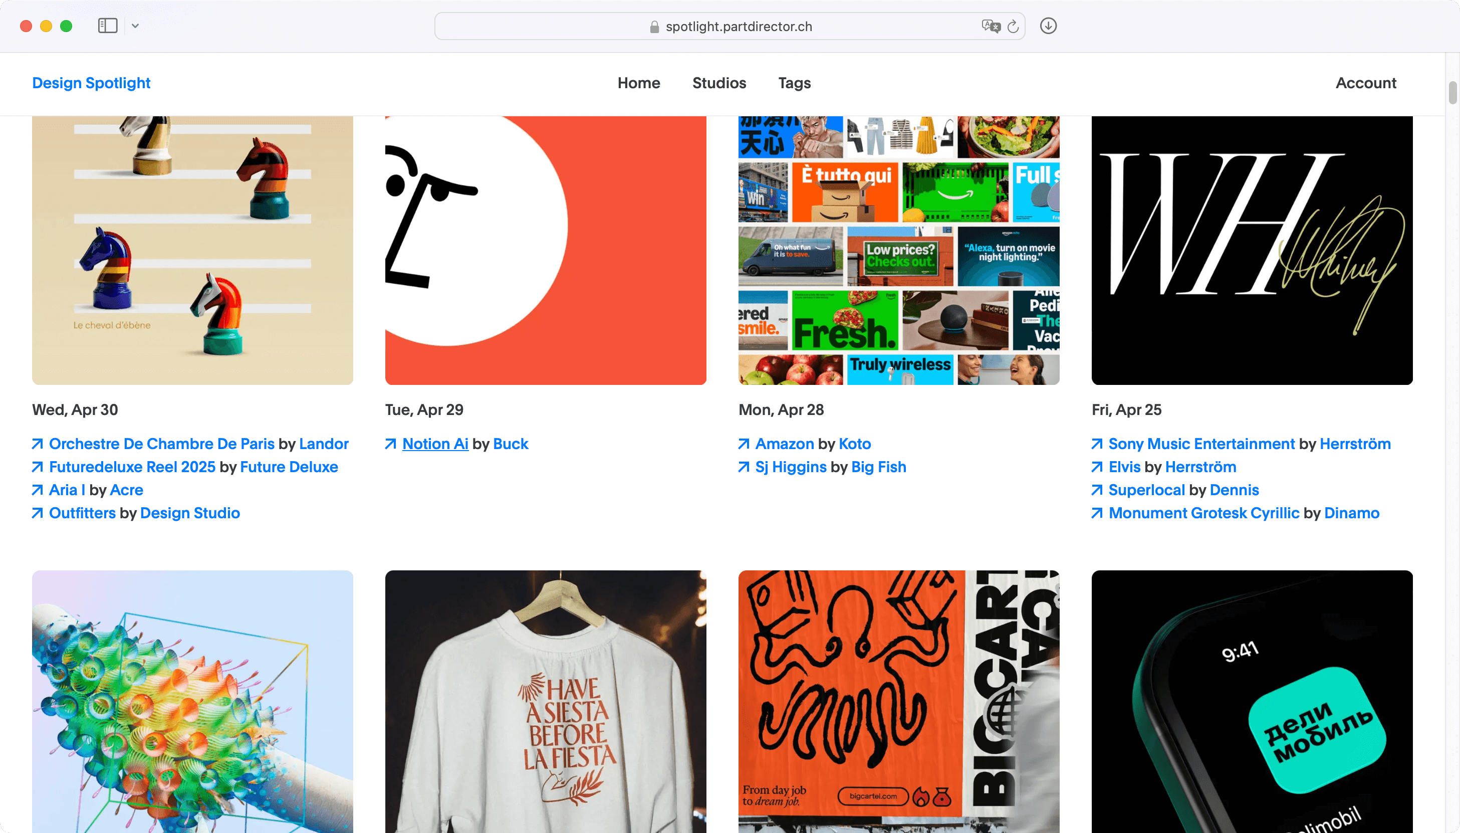This screenshot has height=833, width=1460.
Task: Open Orchestre De Chambre De Paris link
Action: point(162,444)
